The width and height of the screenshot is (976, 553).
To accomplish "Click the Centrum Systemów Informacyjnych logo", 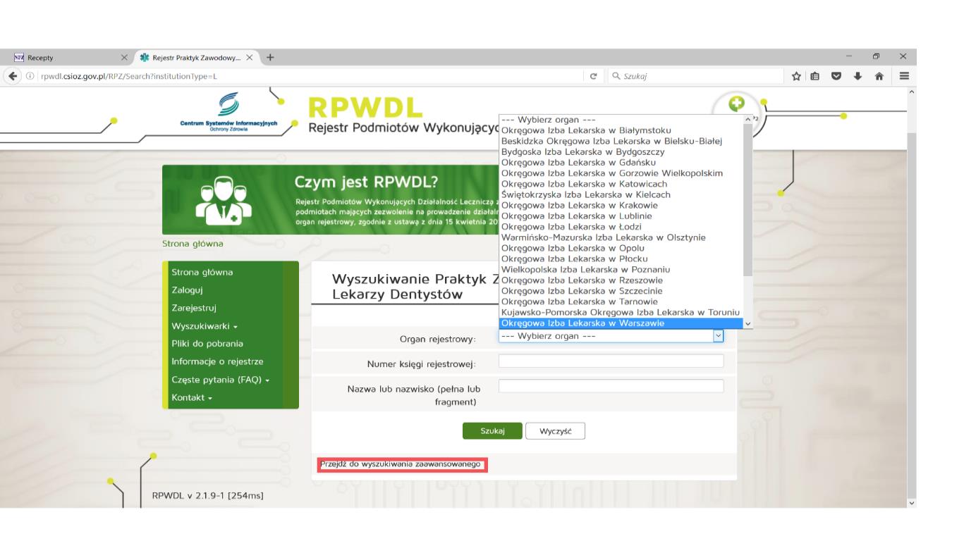I will (x=229, y=111).
